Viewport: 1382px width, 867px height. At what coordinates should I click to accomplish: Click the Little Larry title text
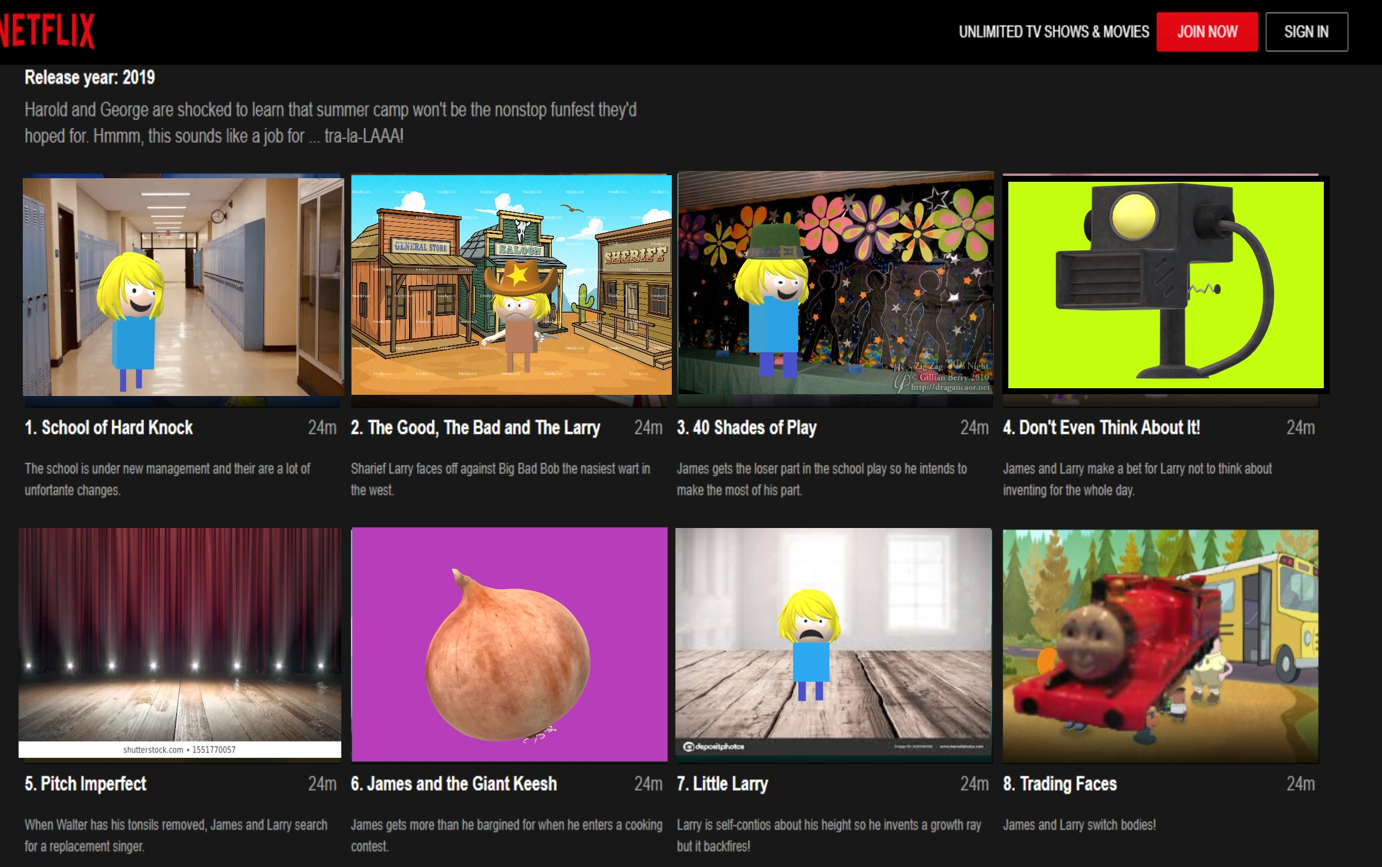(722, 784)
